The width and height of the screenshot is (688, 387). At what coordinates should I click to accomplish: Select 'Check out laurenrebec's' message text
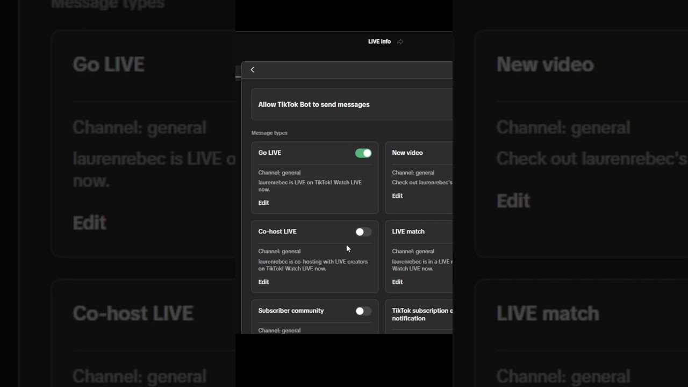coord(422,182)
